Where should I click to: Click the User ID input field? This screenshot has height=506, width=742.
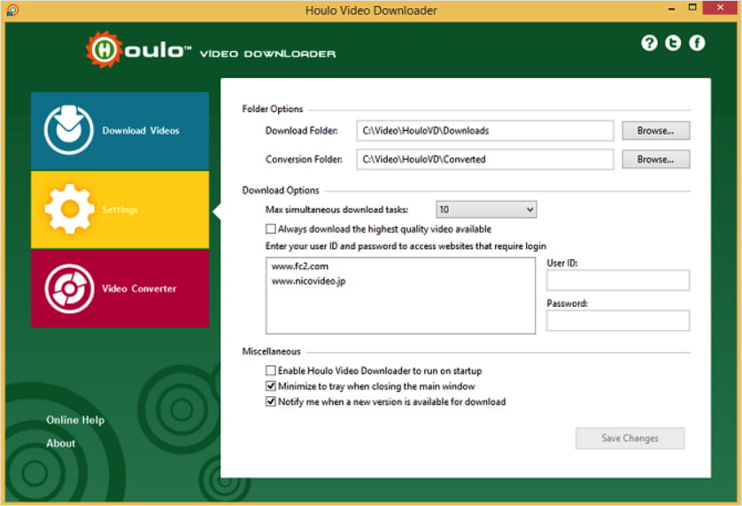click(x=617, y=280)
